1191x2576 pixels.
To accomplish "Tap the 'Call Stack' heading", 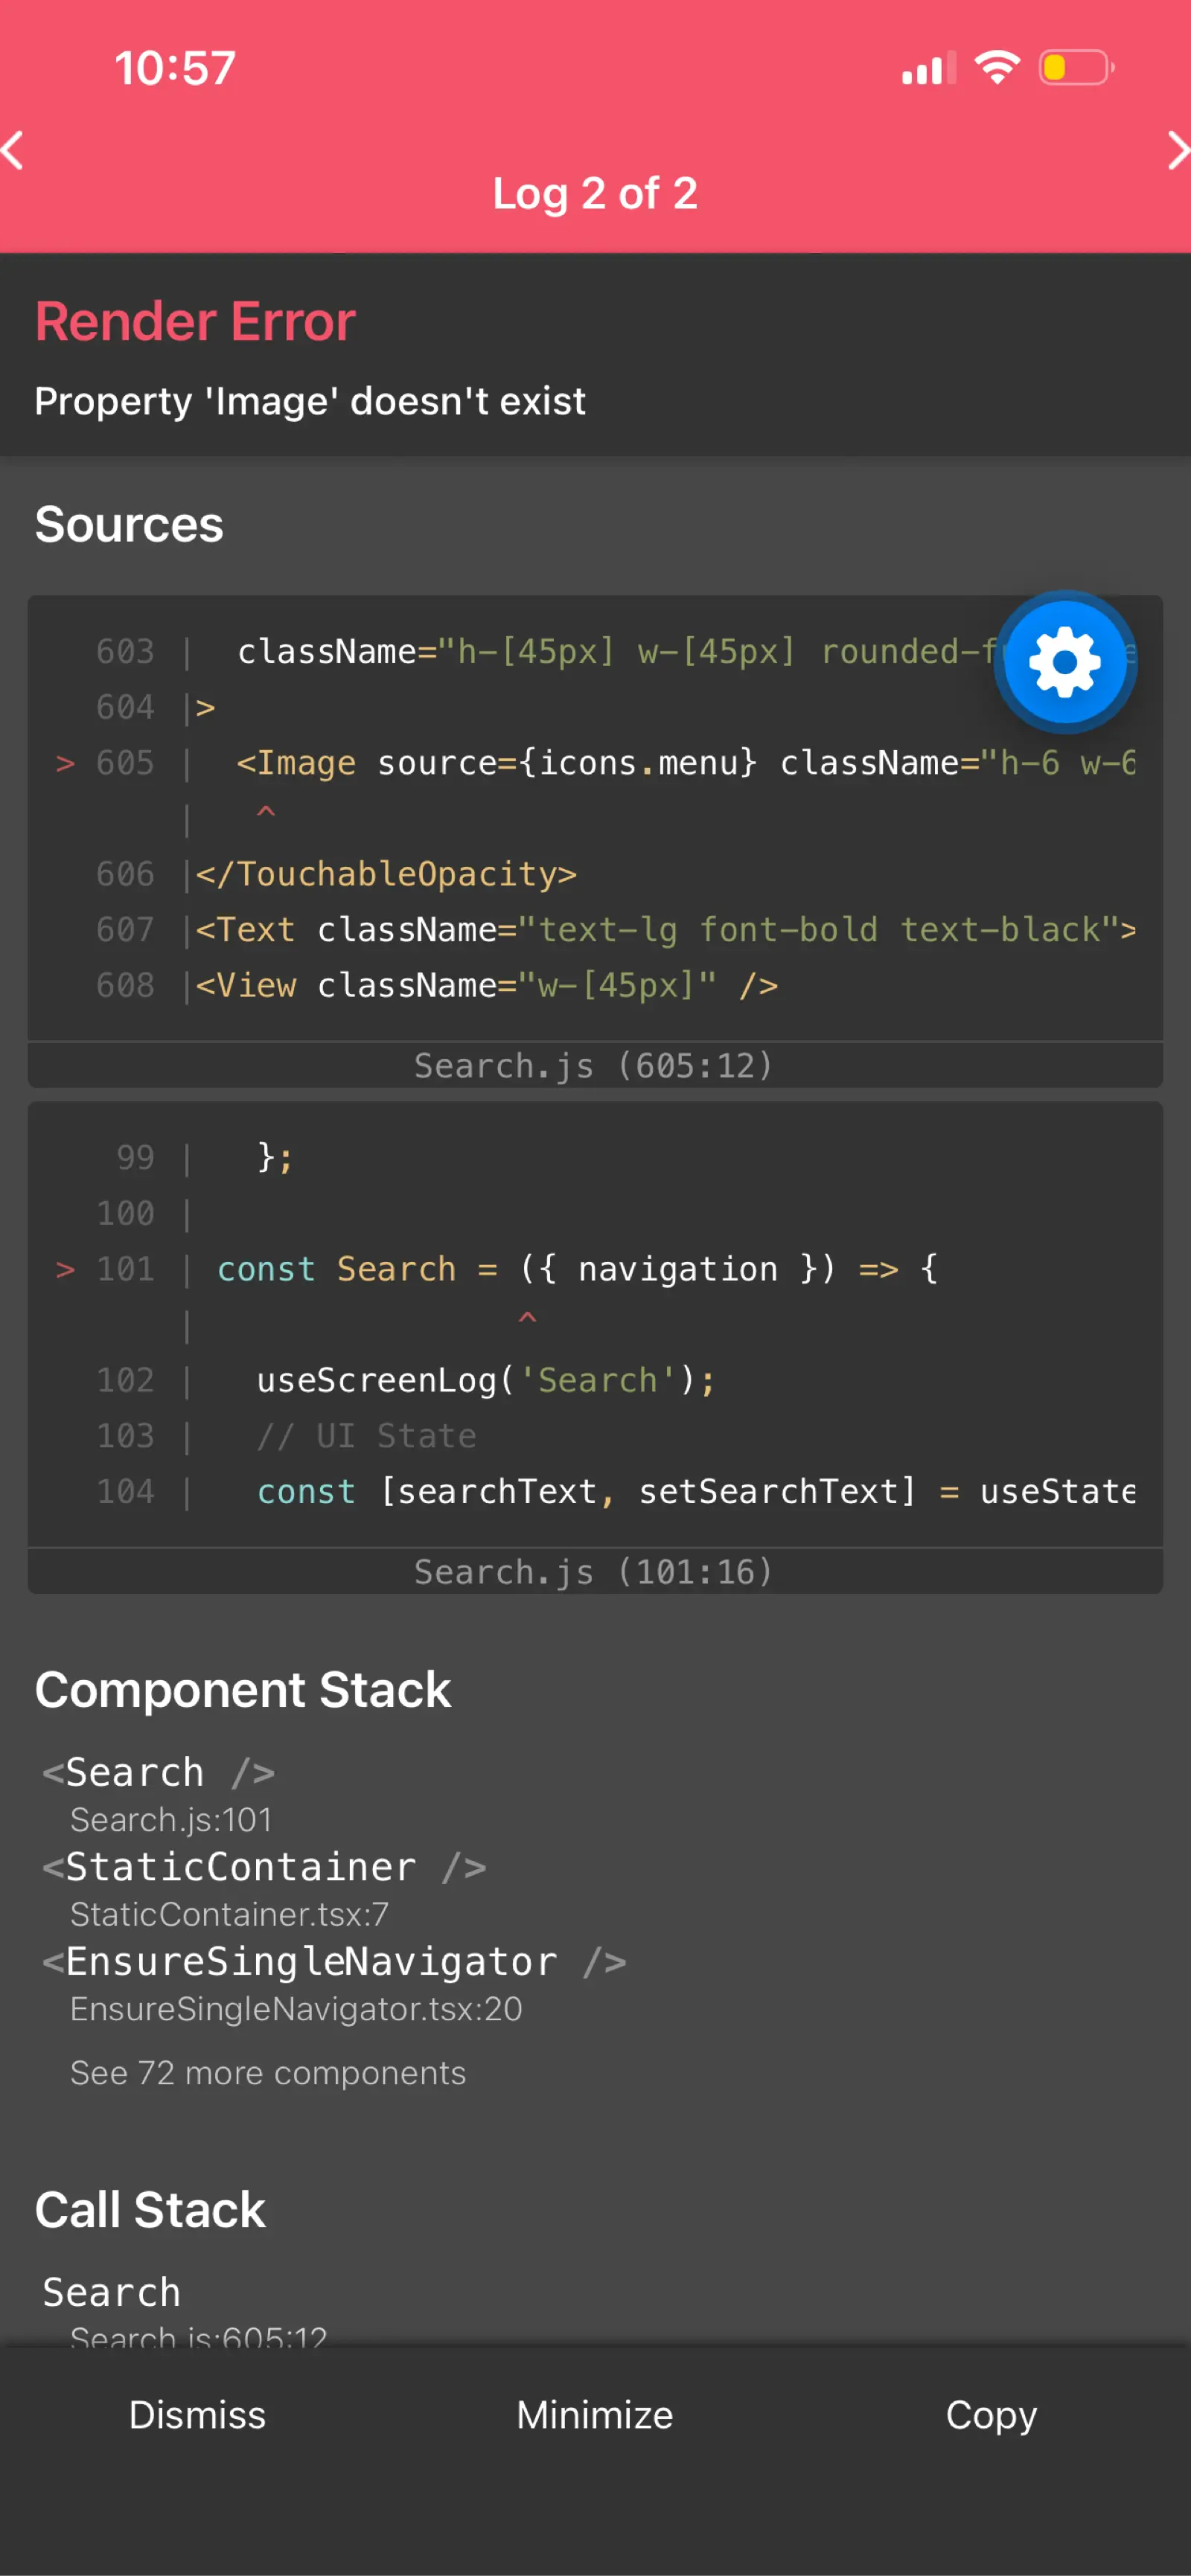I will pyautogui.click(x=150, y=2210).
